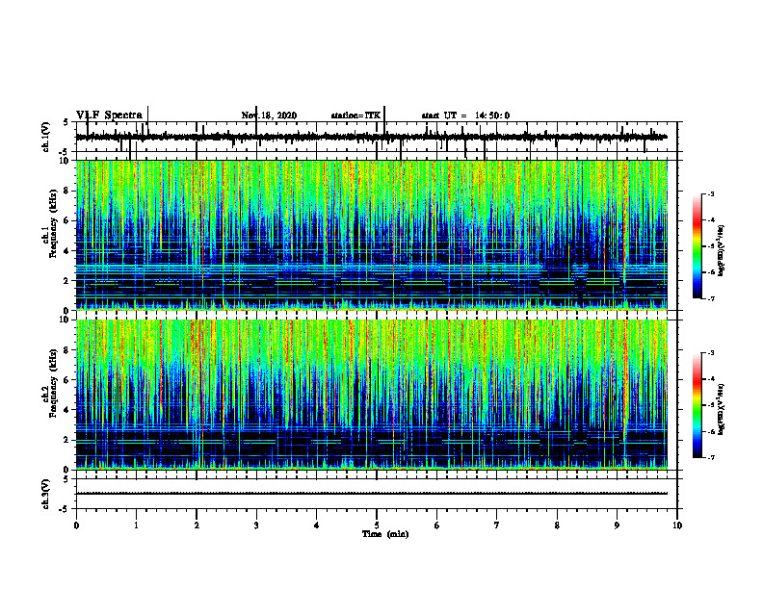The image size is (763, 589).
Task: Click time axis tick label "1"
Action: 136,525
